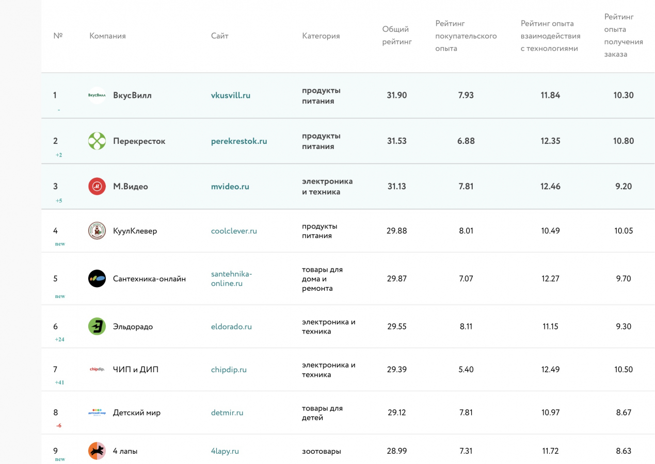The height and width of the screenshot is (464, 655).
Task: Follow the santehnika-online.ru link
Action: (232, 278)
